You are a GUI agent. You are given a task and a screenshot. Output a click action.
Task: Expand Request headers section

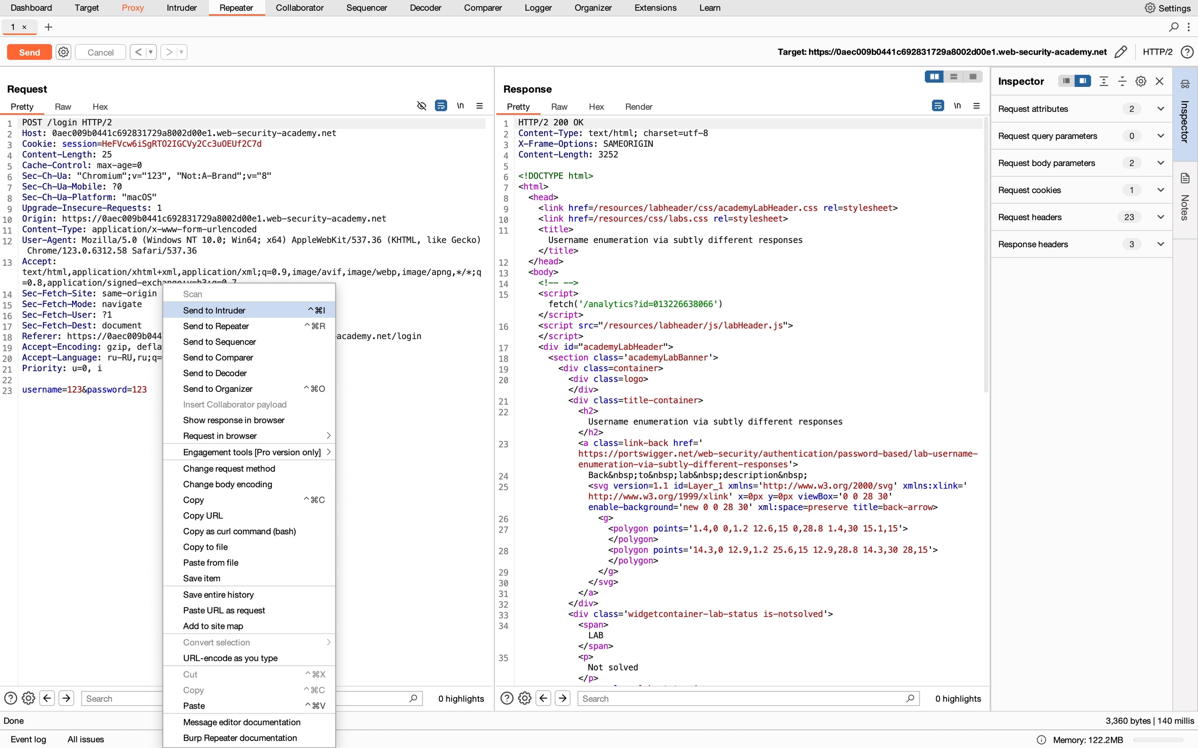[1161, 216]
